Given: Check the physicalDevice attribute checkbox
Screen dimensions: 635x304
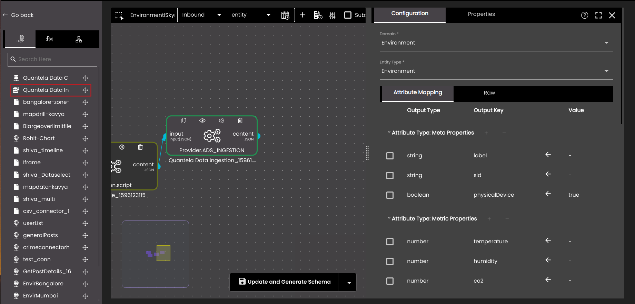Looking at the screenshot, I should pos(390,195).
